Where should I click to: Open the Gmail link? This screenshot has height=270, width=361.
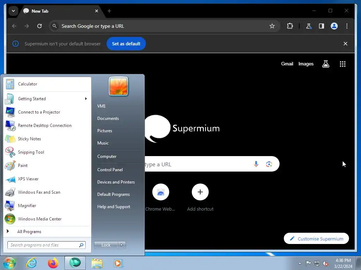pyautogui.click(x=287, y=64)
